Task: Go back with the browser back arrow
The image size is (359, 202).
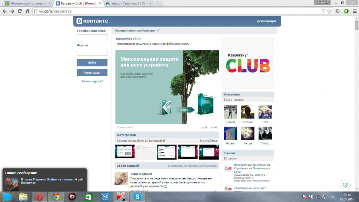Action: tap(5, 11)
